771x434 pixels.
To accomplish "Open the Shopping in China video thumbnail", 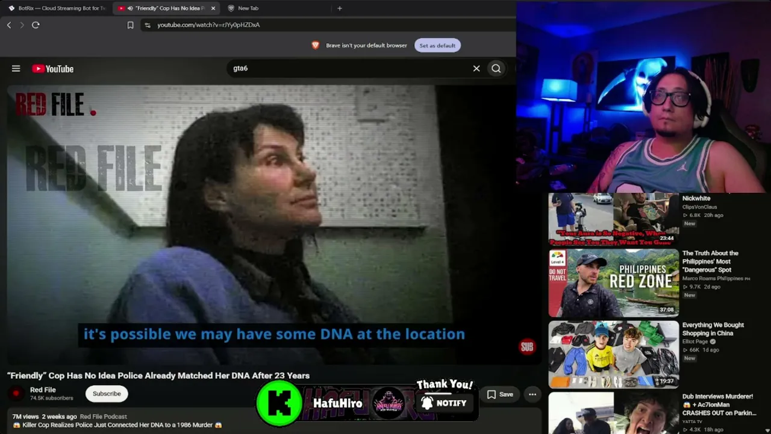I will pyautogui.click(x=613, y=354).
